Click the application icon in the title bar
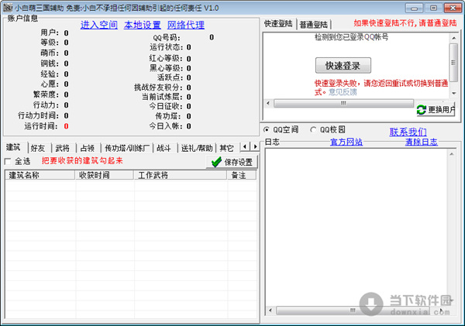 point(8,8)
